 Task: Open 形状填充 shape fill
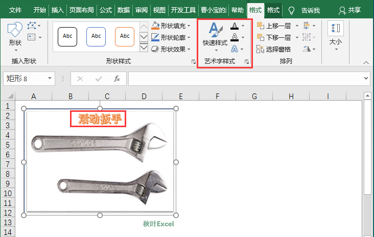(171, 26)
